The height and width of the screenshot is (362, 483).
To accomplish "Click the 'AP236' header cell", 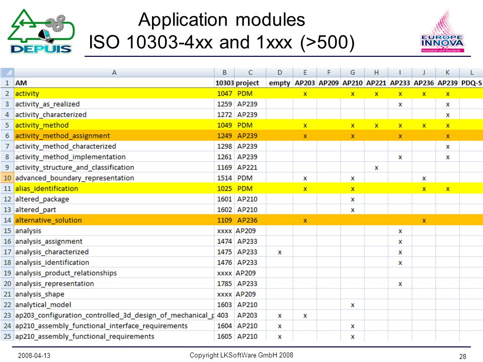I will [424, 83].
